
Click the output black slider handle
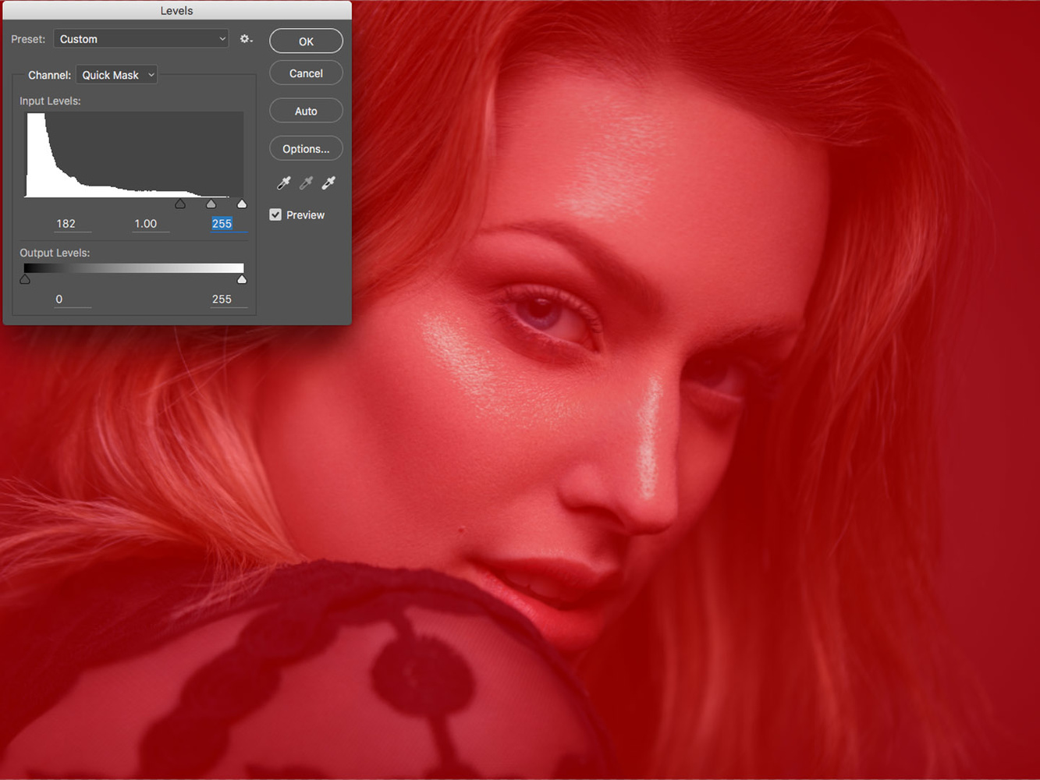[x=25, y=278]
